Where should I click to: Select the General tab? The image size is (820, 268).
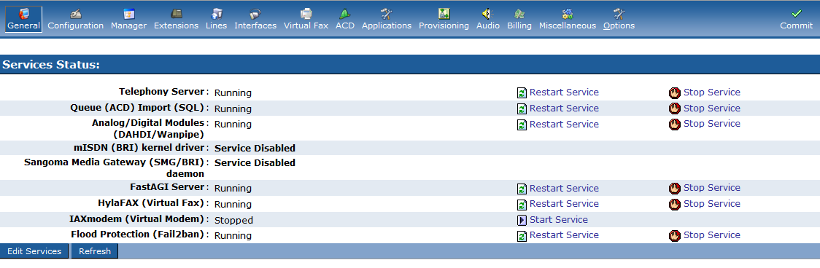click(23, 20)
